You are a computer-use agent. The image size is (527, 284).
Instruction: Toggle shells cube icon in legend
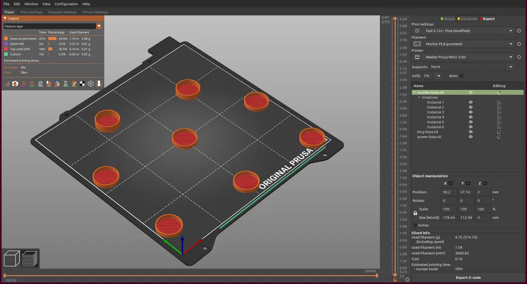coord(90,84)
